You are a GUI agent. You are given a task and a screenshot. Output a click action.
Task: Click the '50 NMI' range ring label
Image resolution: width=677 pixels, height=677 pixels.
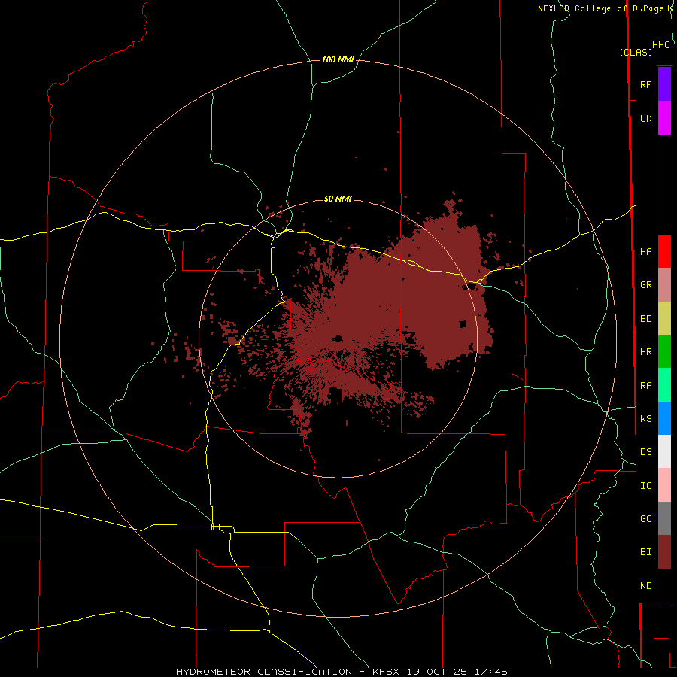(x=338, y=199)
